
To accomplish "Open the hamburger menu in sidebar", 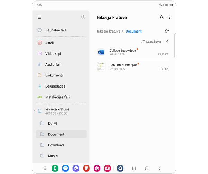I will [x=40, y=17].
